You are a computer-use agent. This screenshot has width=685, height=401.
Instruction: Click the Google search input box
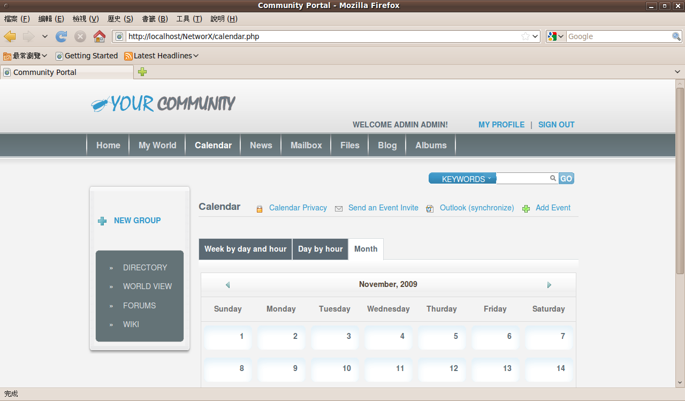click(x=619, y=36)
